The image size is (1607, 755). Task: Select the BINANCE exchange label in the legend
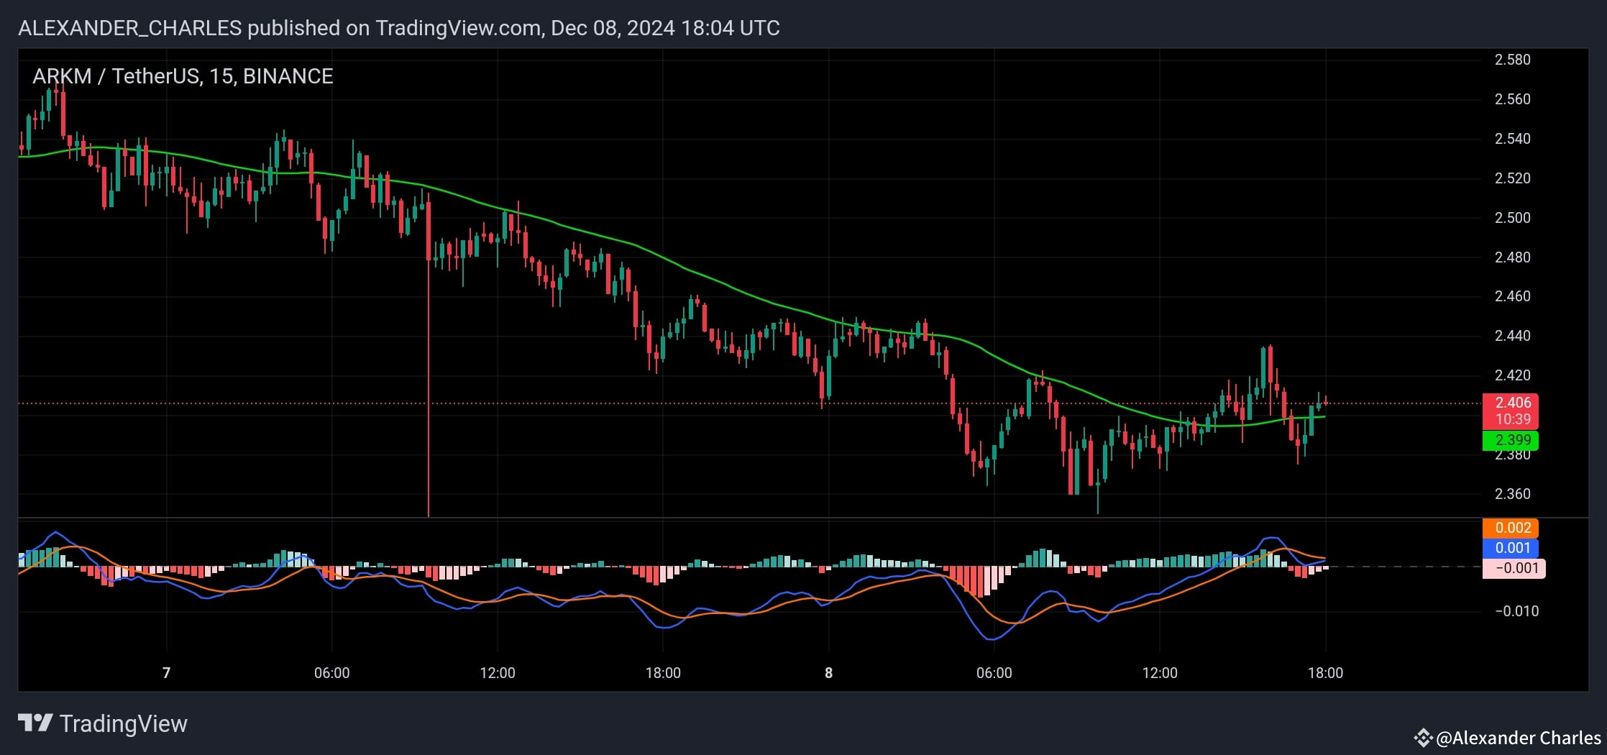[288, 75]
